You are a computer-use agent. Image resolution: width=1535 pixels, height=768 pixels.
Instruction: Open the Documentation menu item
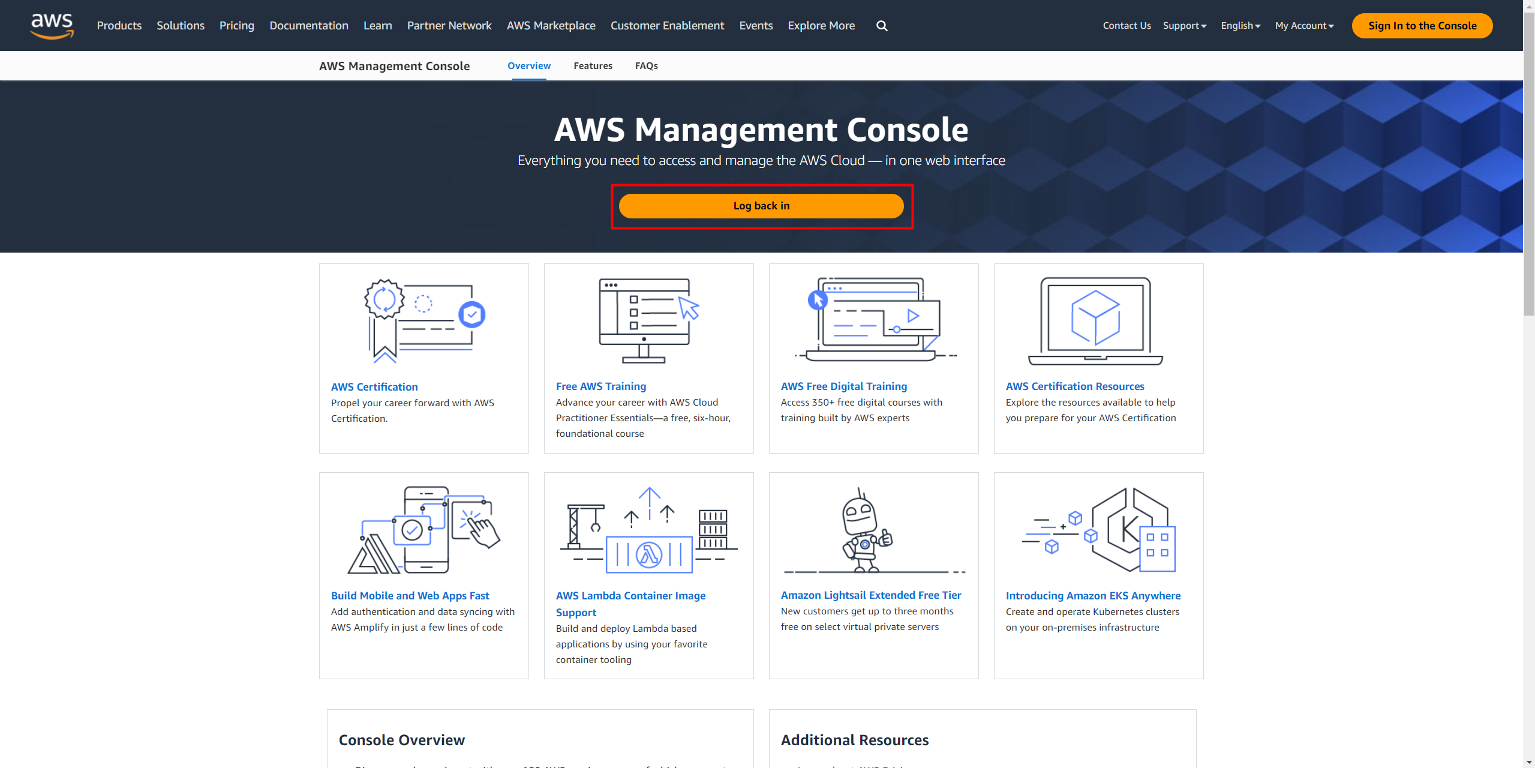309,26
